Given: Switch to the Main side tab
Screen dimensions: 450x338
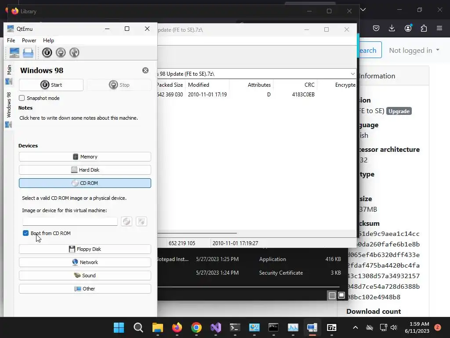Looking at the screenshot, I should pos(9,74).
